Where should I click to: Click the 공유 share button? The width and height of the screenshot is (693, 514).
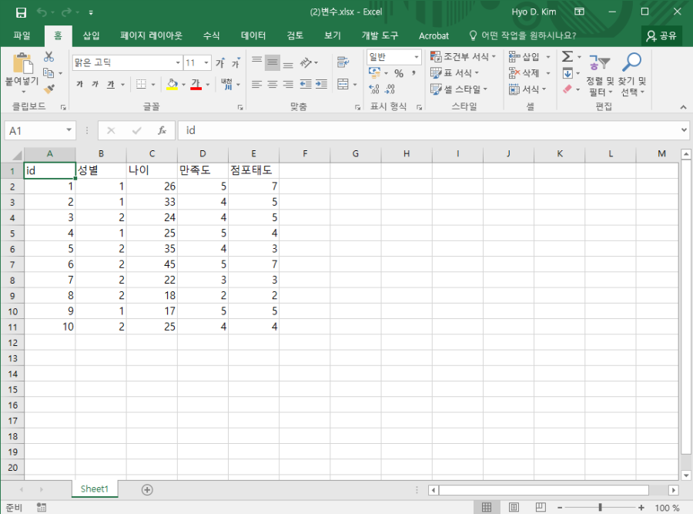[661, 35]
